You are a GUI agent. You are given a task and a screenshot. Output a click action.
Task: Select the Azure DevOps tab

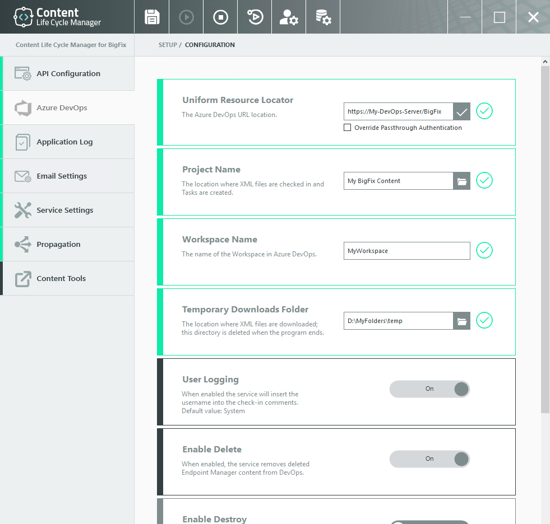click(x=68, y=107)
